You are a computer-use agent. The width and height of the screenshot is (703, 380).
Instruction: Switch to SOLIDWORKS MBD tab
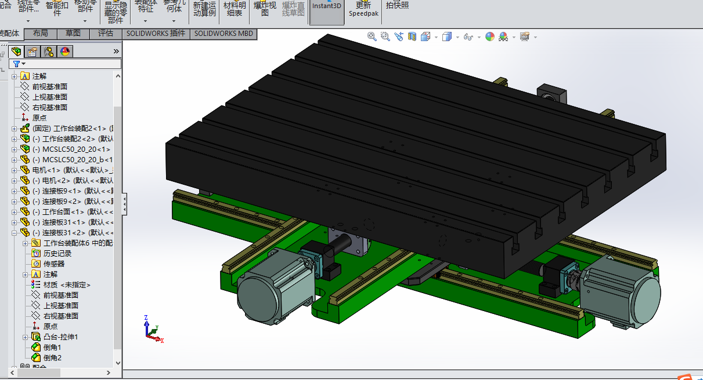pos(223,33)
